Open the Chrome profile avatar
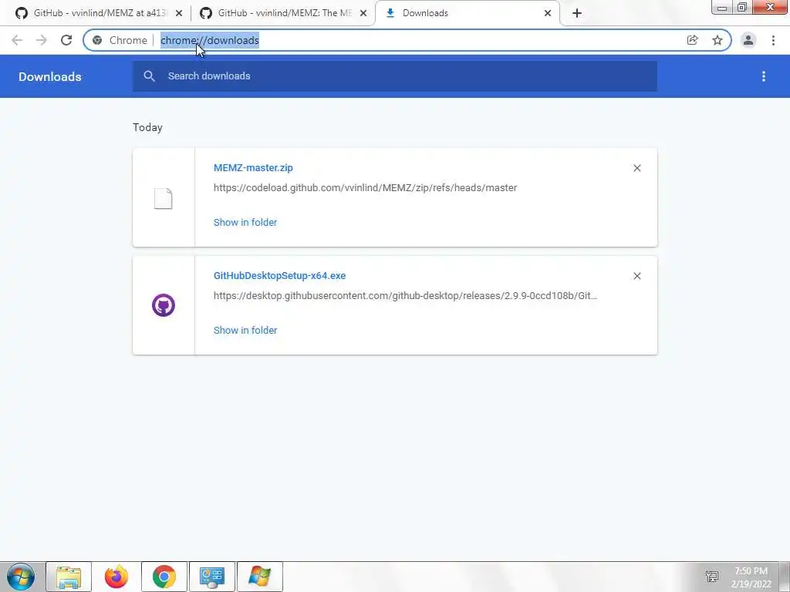The image size is (790, 592). pyautogui.click(x=748, y=40)
